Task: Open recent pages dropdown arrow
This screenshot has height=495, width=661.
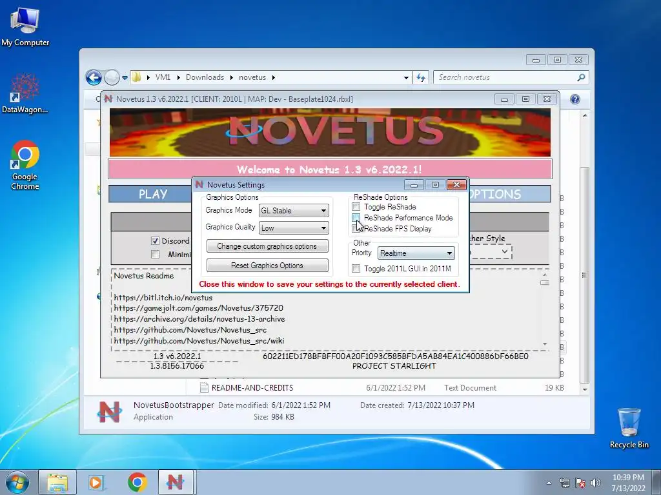Action: point(125,77)
